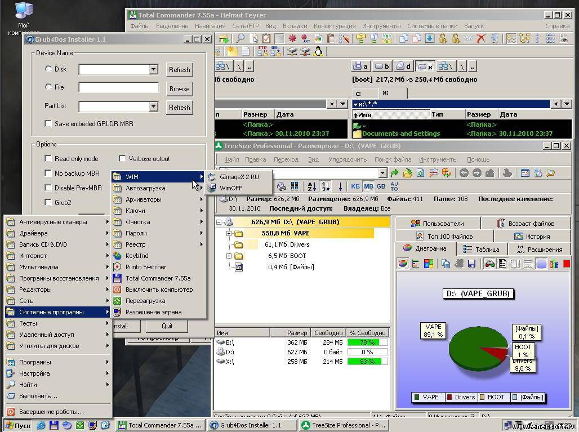This screenshot has height=432, width=579.
Task: Click the sort 1-9 by size icon in TreeSize
Action: 326,186
